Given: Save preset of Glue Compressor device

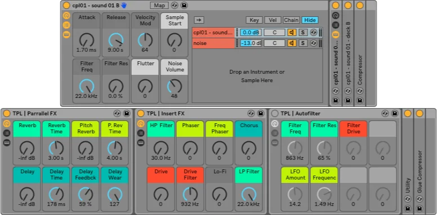Looking at the screenshot, I should pyautogui.click(x=420, y=208).
